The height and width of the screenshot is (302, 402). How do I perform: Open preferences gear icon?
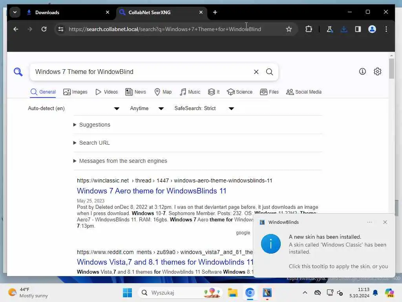point(377,72)
